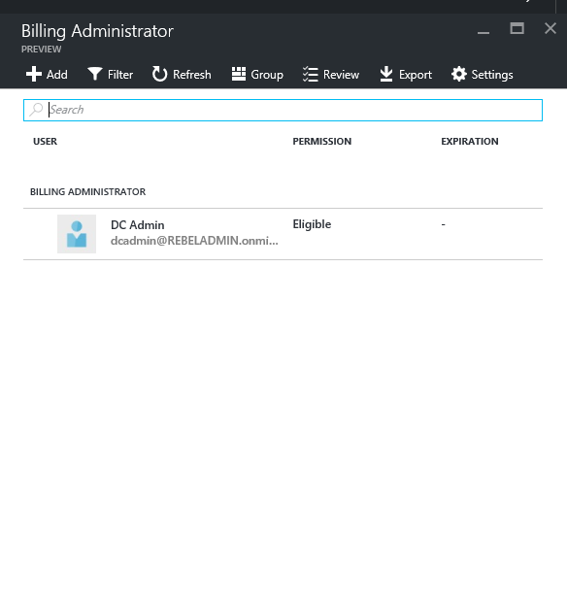The height and width of the screenshot is (601, 567).
Task: Sort by the PERMISSION column header
Action: (322, 142)
